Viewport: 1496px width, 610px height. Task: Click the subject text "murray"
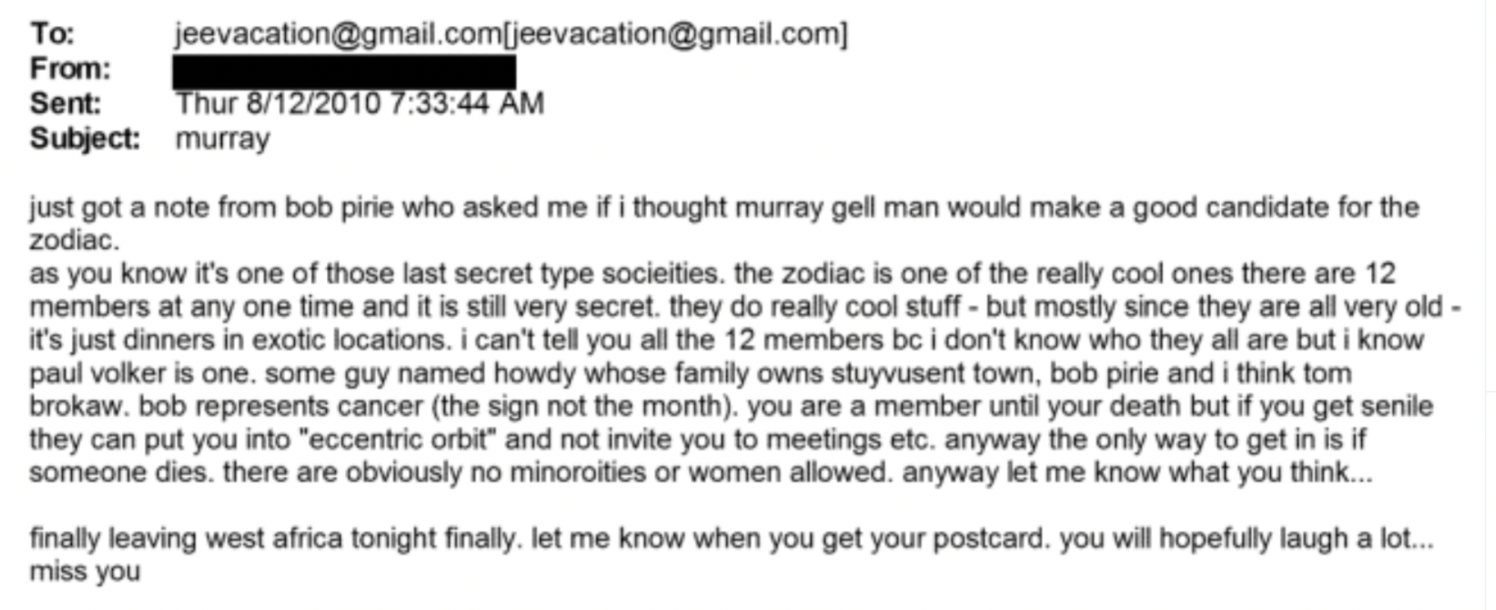pos(222,139)
